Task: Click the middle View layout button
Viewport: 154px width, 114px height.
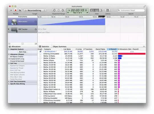Action: pyautogui.click(x=97, y=10)
